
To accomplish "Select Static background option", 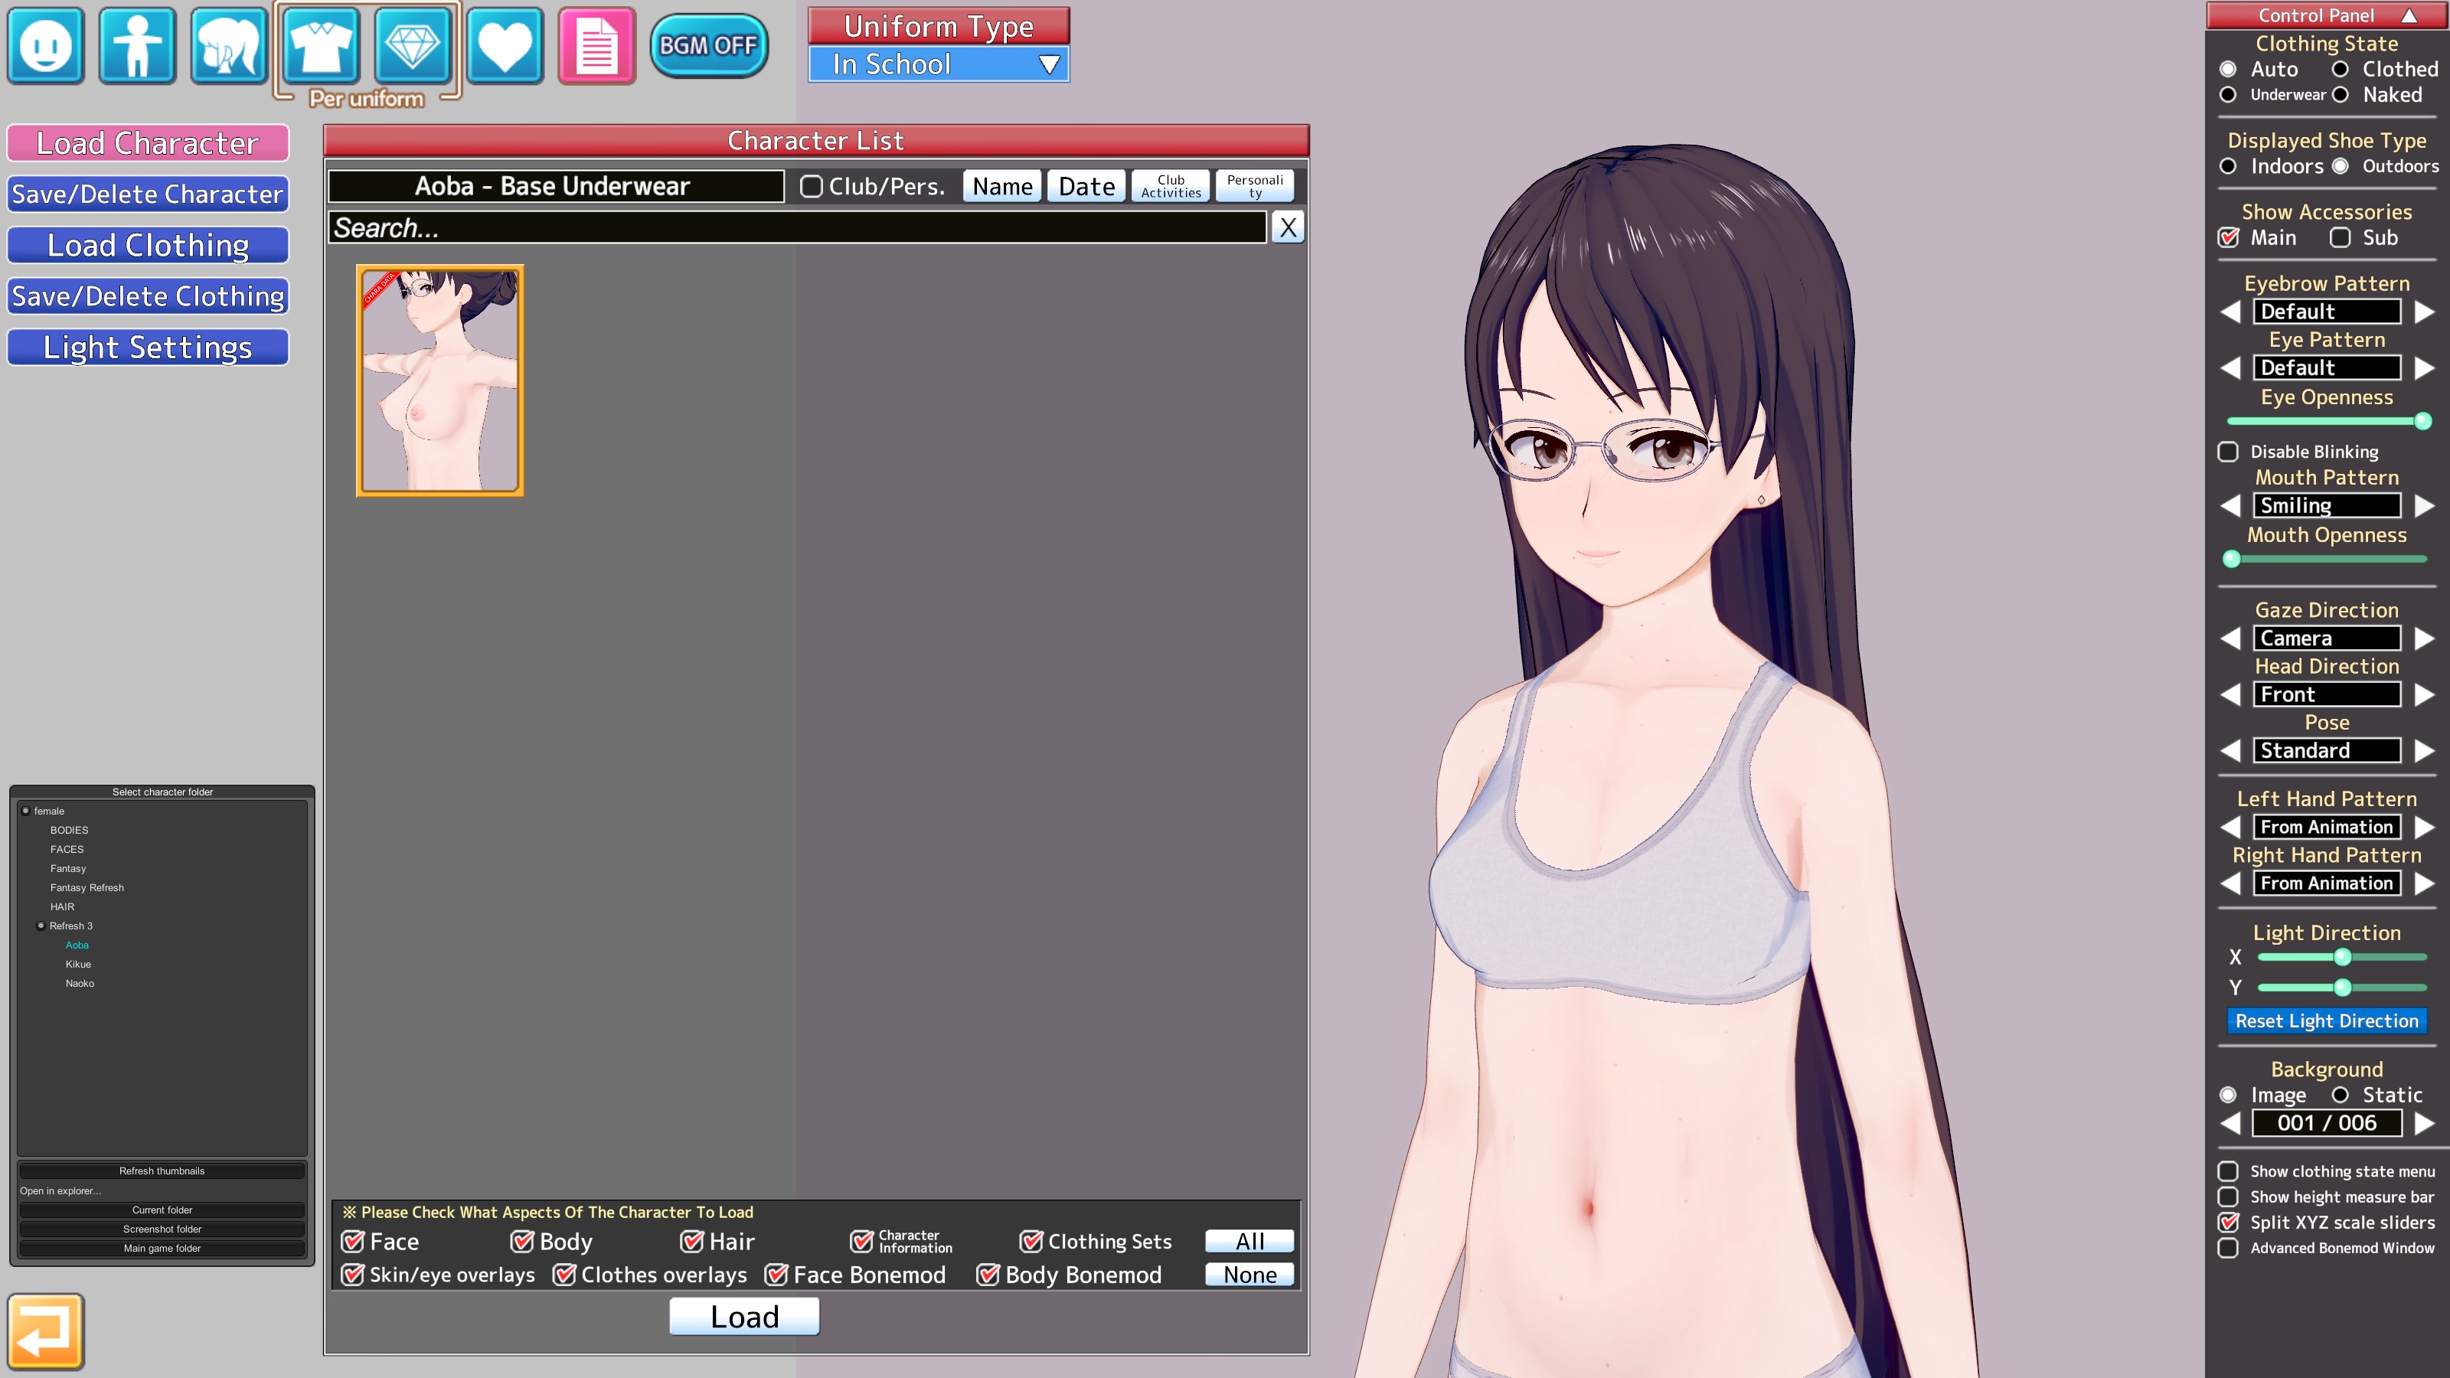I will point(2341,1096).
